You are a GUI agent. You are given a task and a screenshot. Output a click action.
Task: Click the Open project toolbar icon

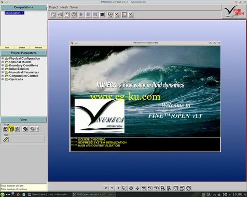(x=60, y=14)
